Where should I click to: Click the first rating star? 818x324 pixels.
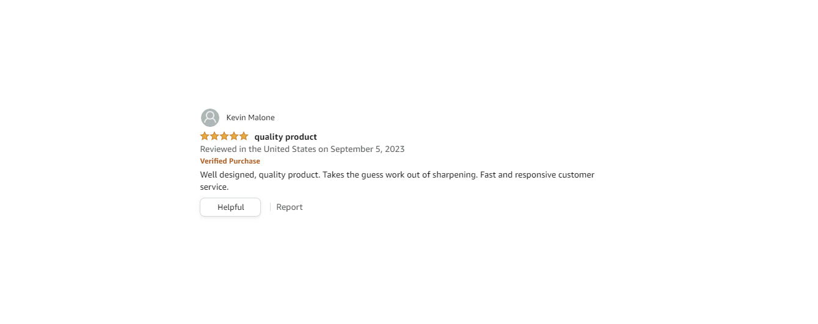click(205, 136)
